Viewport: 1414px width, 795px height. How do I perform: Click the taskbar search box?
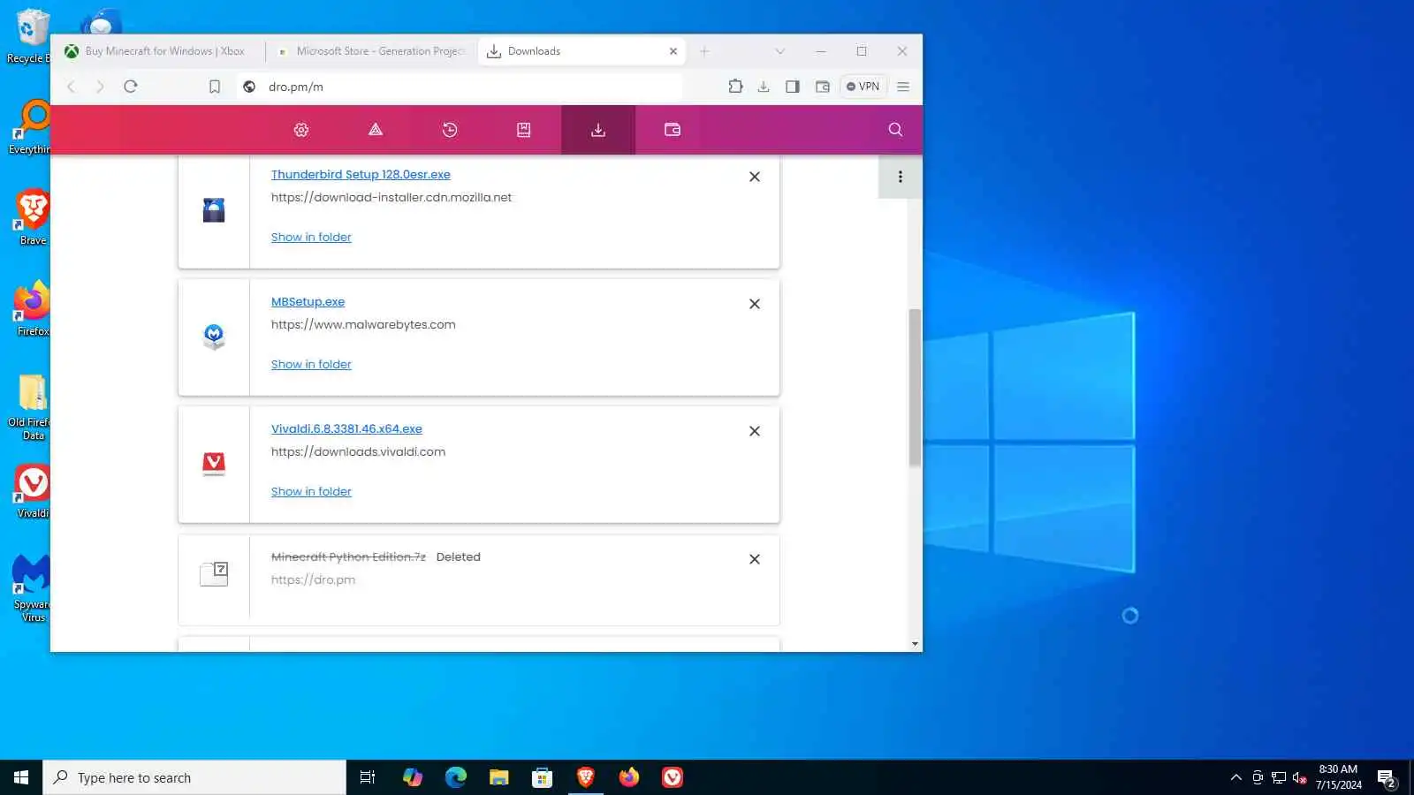tap(194, 777)
